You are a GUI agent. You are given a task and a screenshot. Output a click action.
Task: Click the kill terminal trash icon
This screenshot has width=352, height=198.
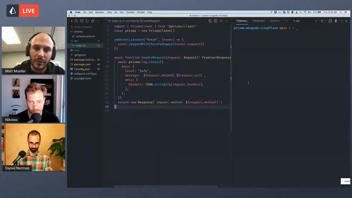point(336,21)
